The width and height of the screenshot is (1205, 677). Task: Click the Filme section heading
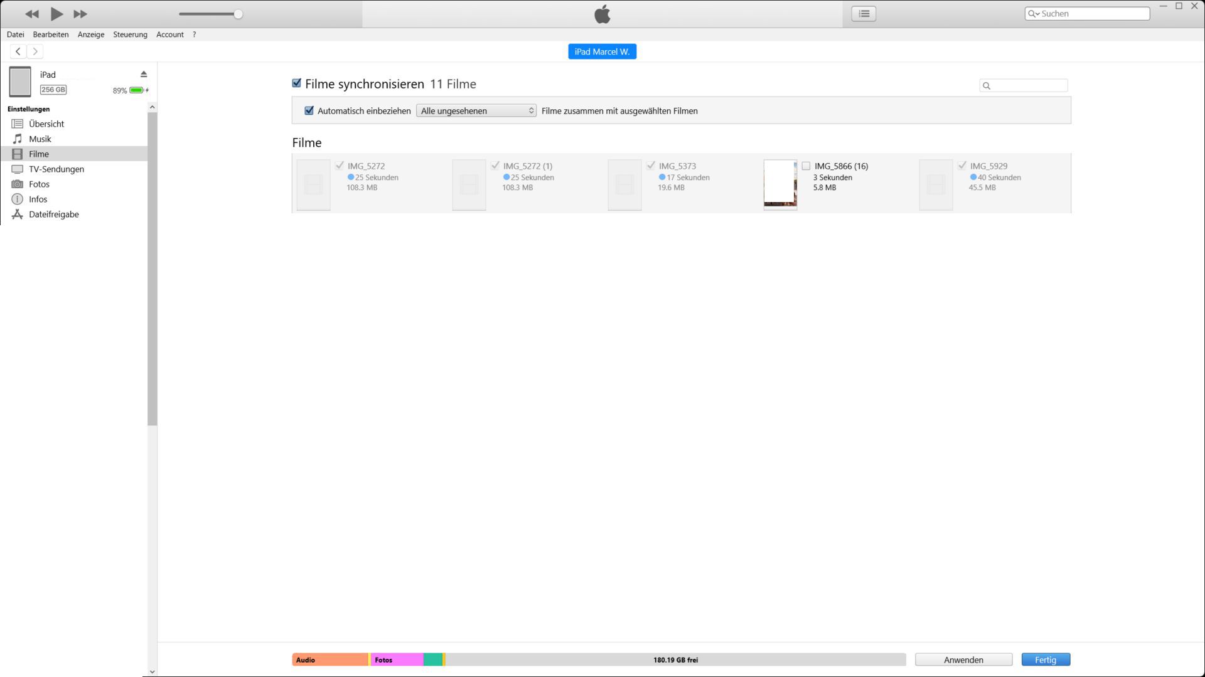(307, 142)
